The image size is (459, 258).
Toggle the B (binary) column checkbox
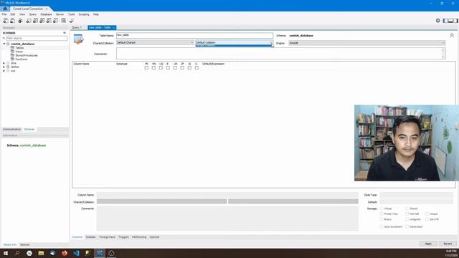[x=168, y=67]
